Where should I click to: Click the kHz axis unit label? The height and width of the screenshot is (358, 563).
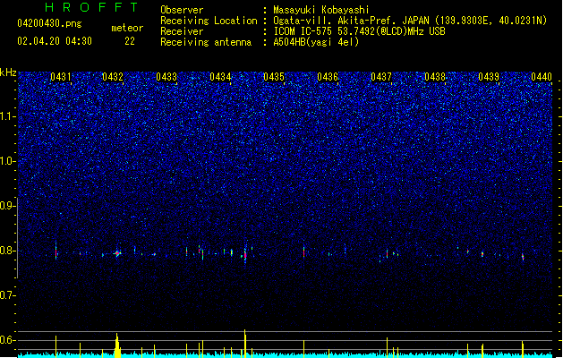(x=8, y=72)
